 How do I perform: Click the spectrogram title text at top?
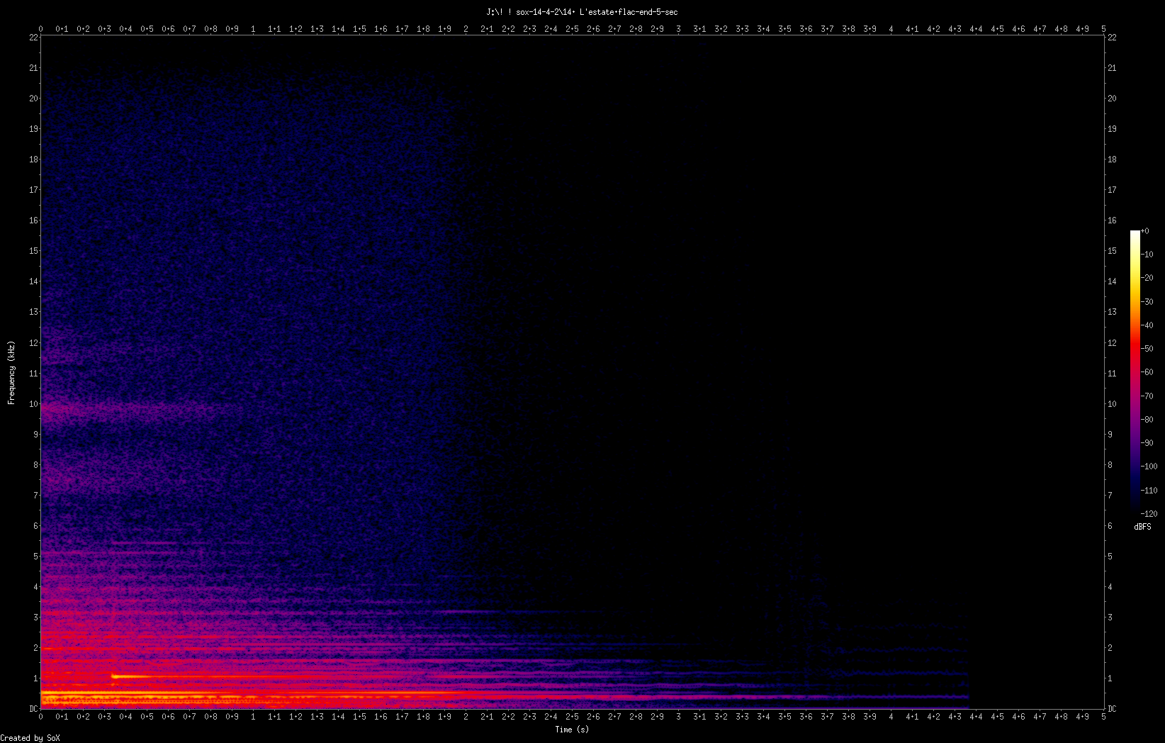(582, 12)
